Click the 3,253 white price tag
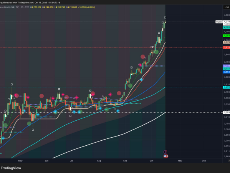This screenshot has width=230, height=173. 226,113
